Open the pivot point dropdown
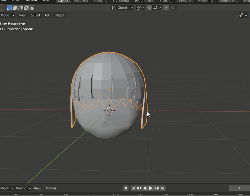Viewport: 250px width, 196px height. (x=140, y=8)
